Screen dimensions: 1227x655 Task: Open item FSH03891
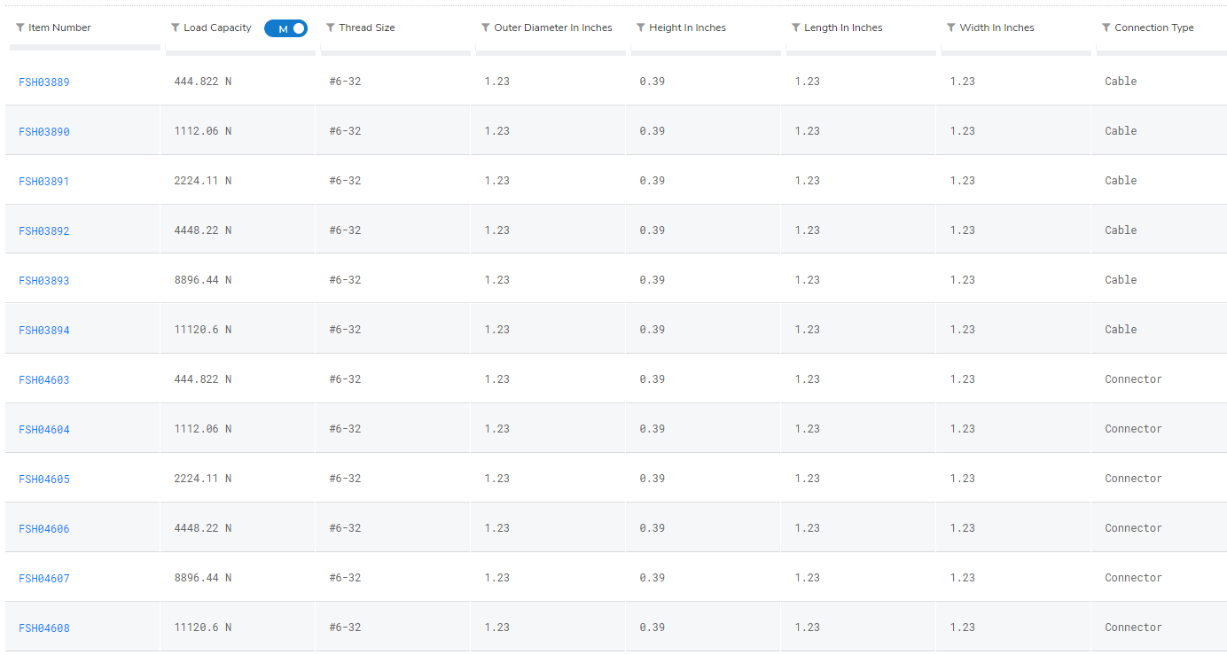coord(44,182)
